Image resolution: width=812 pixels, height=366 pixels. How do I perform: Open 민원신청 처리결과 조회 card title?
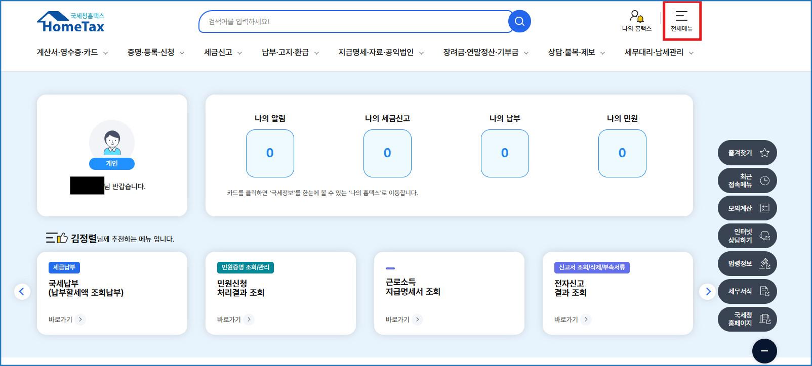[240, 288]
